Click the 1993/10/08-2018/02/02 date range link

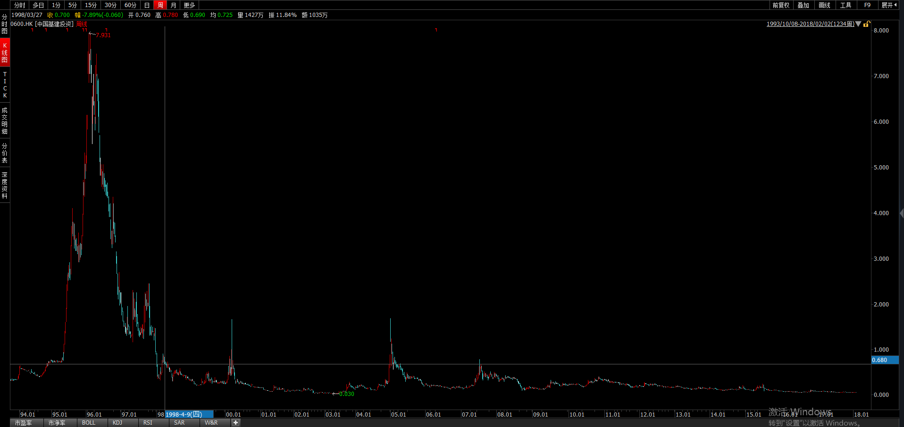pos(810,24)
